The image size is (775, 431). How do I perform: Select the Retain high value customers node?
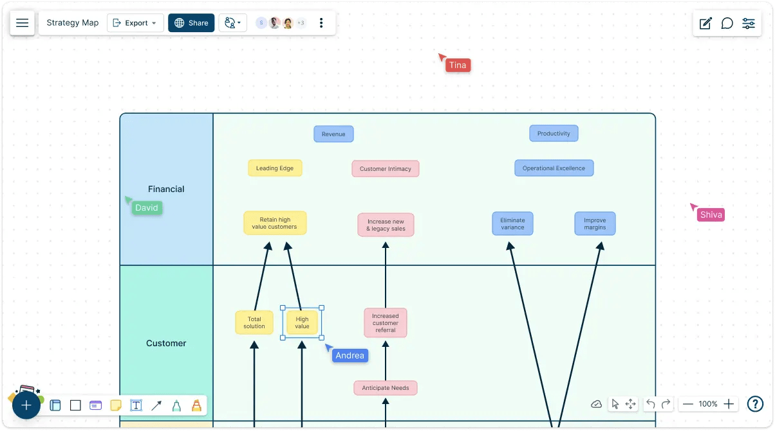point(275,223)
